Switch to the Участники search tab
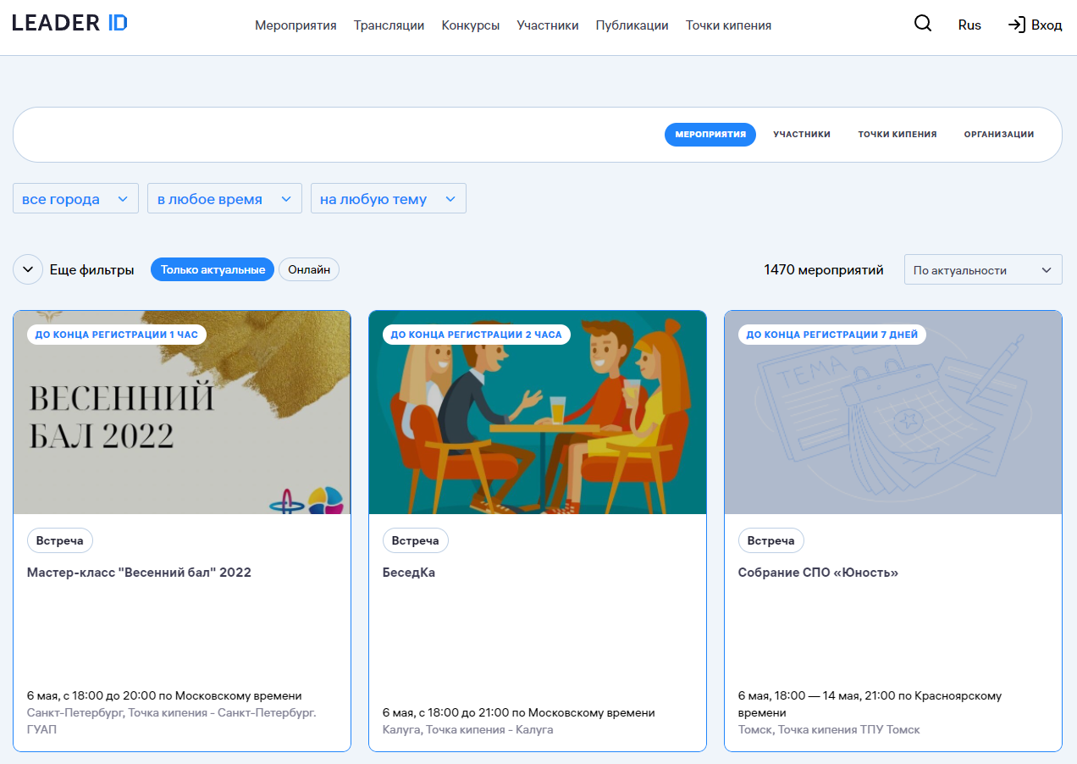This screenshot has width=1077, height=764. (801, 135)
